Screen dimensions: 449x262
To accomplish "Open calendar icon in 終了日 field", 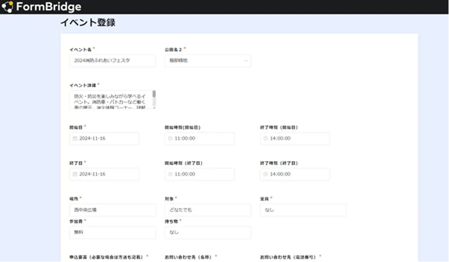I will click(75, 174).
